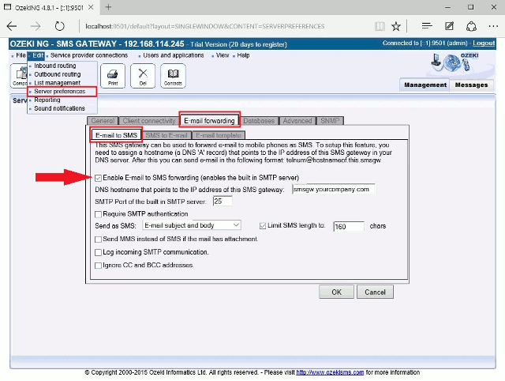Click the Compose toolbar icon

pos(19,76)
